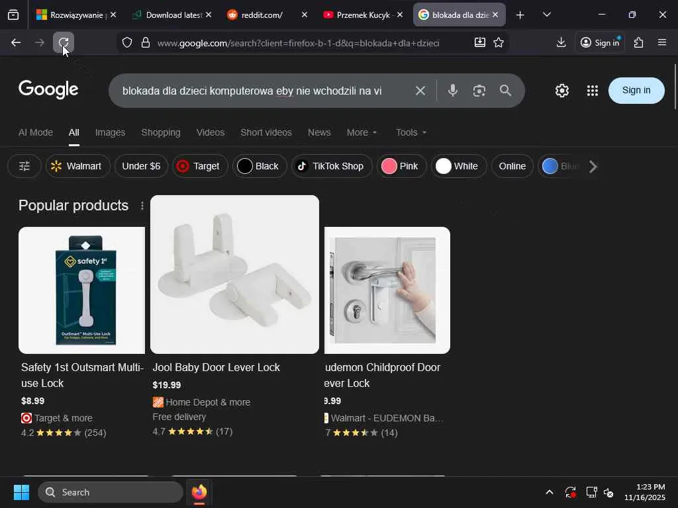Filter products by Walmart chip
The height and width of the screenshot is (508, 678).
pyautogui.click(x=78, y=166)
